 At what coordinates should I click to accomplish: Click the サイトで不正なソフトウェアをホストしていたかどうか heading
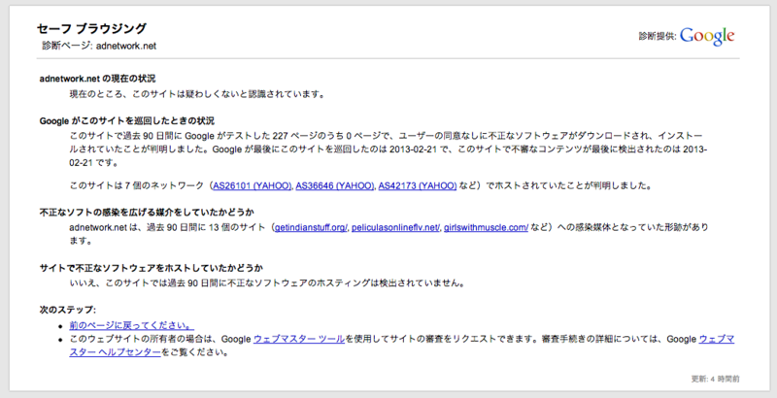click(x=152, y=268)
